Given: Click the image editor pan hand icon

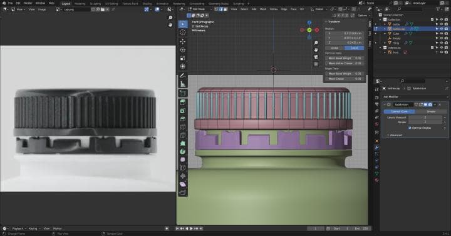Looking at the screenshot, I should (x=170, y=25).
